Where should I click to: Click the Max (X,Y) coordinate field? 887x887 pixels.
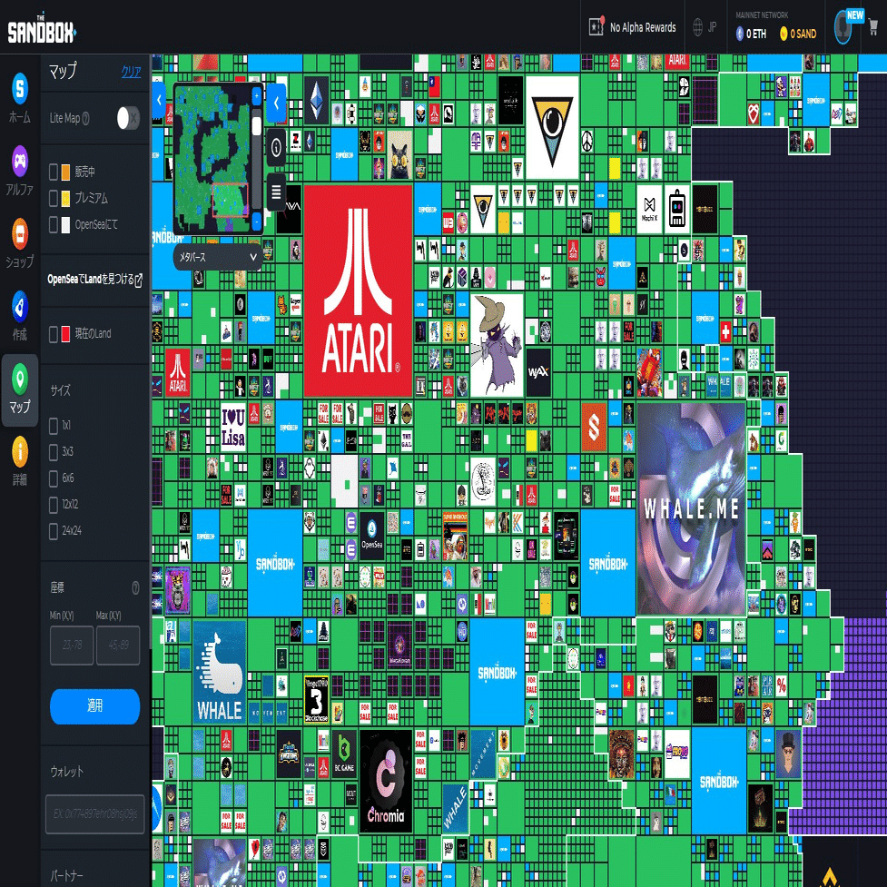tap(118, 645)
